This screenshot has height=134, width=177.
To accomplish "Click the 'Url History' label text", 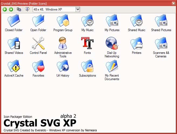I will pyautogui.click(x=63, y=76).
